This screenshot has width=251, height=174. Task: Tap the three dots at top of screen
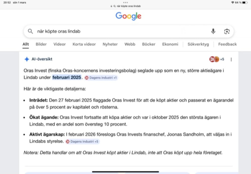tap(125, 3)
